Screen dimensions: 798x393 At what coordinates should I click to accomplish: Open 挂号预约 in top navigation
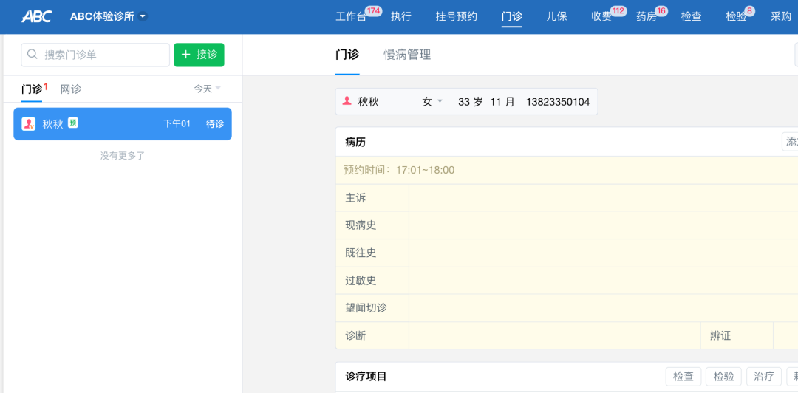point(457,16)
